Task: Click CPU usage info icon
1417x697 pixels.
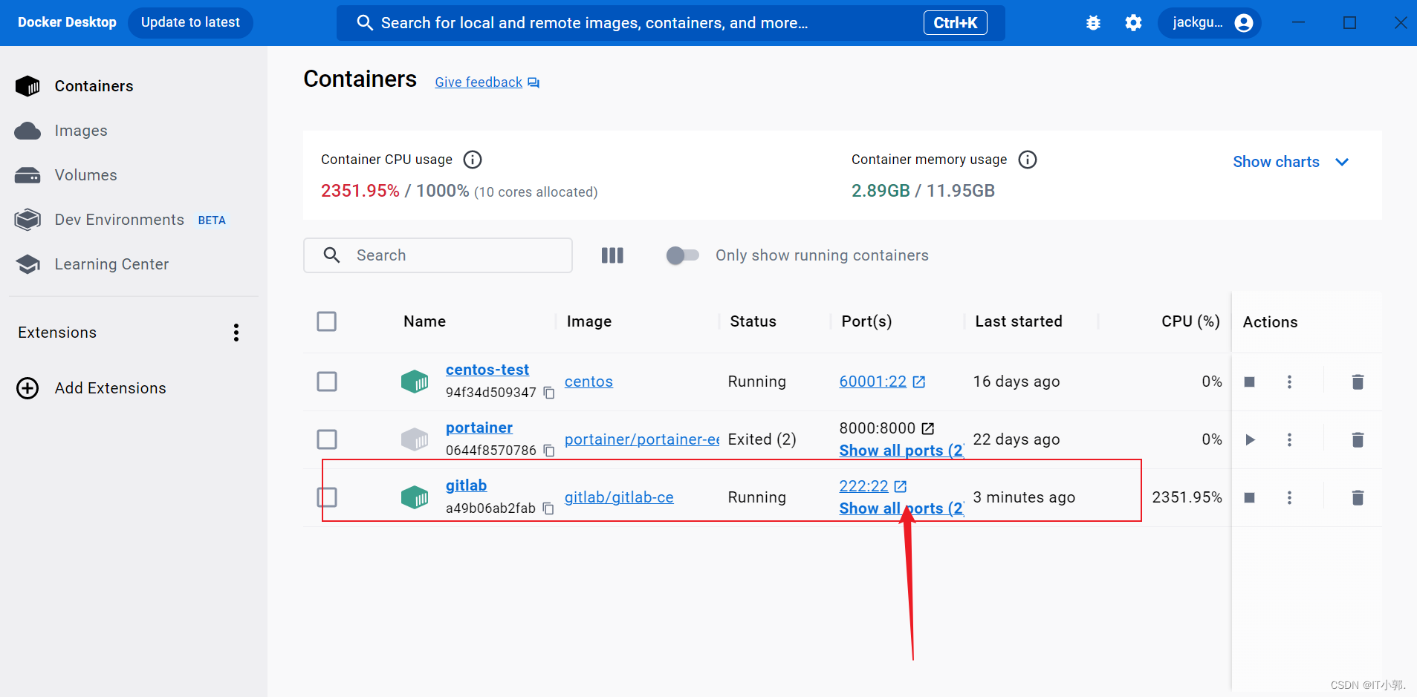Action: (473, 160)
